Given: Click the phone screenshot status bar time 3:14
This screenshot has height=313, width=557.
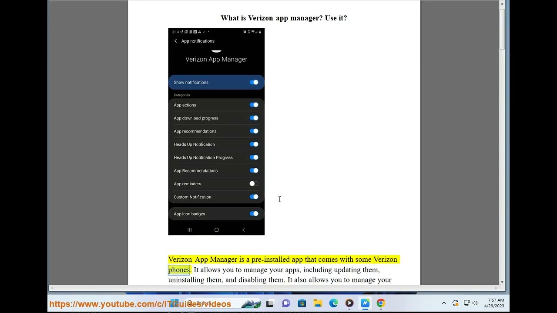Looking at the screenshot, I should [175, 32].
